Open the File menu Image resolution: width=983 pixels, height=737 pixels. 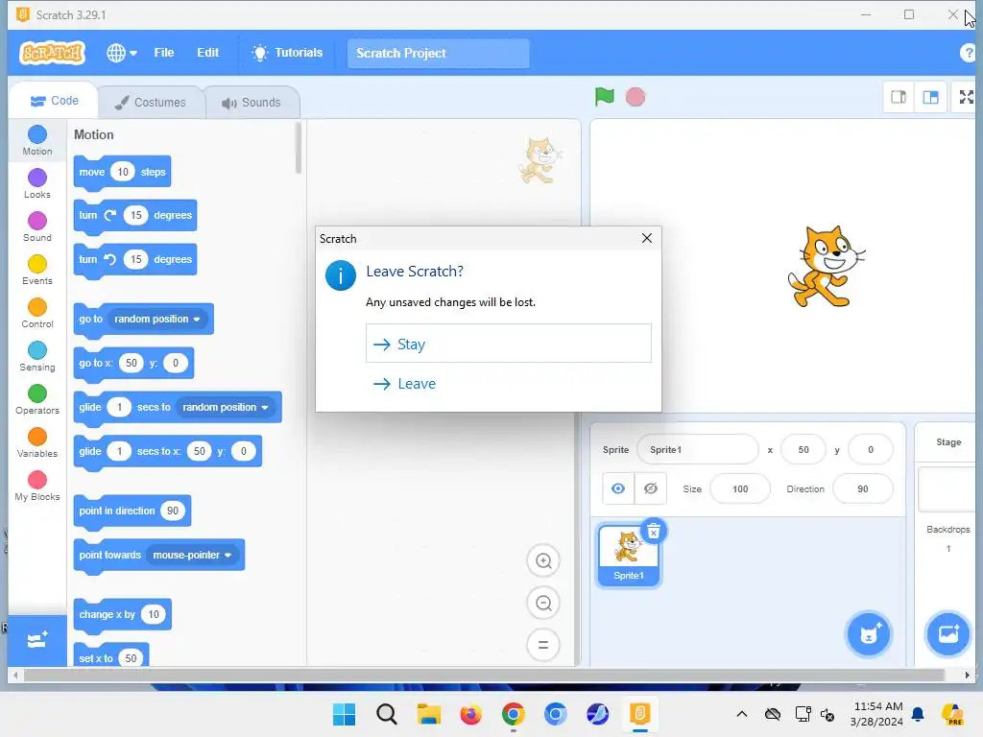(163, 53)
